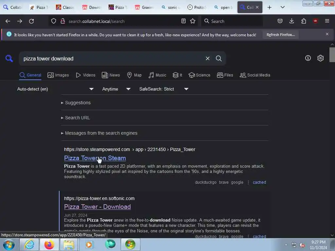Select the General search category

pos(30,75)
